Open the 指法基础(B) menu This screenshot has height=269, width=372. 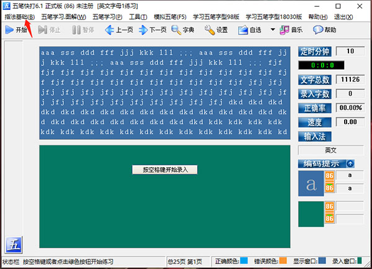20,17
